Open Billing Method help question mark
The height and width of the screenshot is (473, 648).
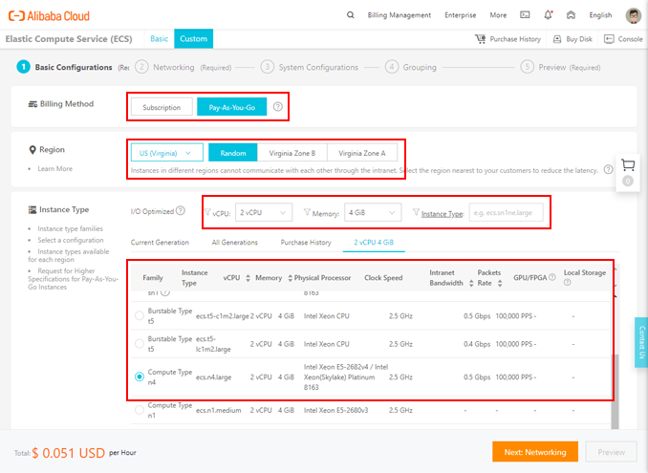[278, 107]
